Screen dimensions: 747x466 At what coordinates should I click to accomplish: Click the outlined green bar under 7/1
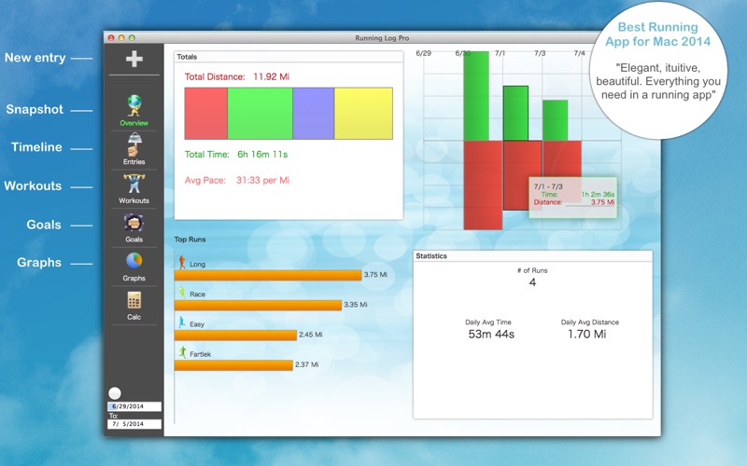tap(516, 113)
